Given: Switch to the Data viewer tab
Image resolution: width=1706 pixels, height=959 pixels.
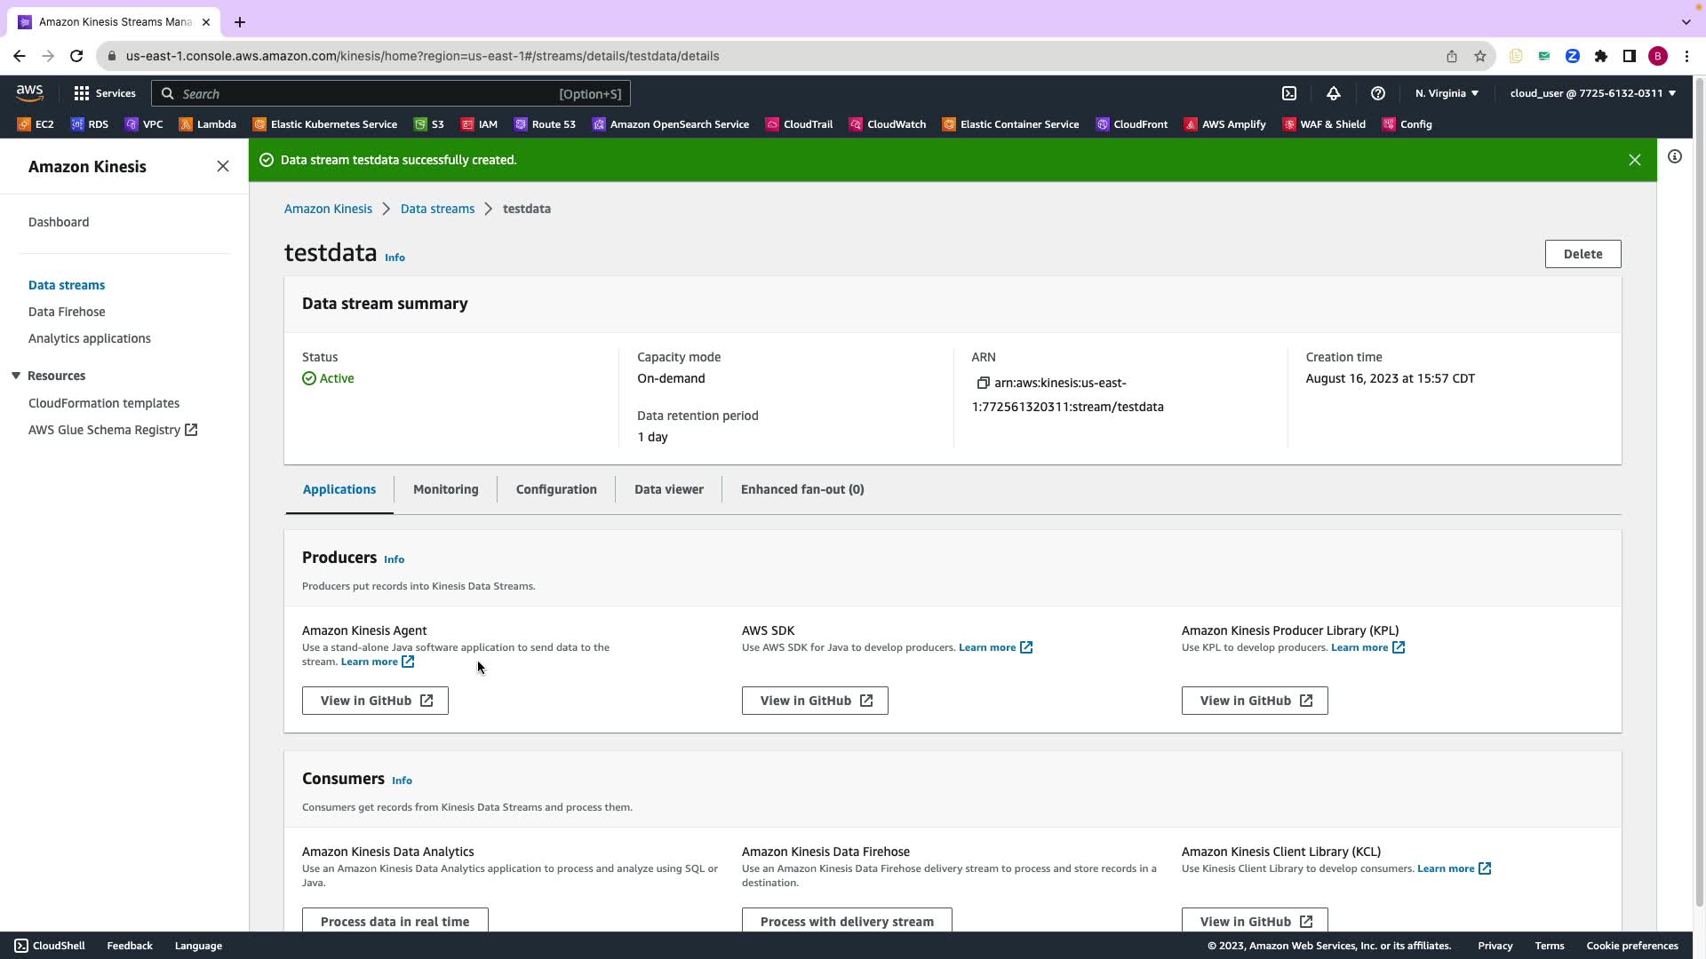Looking at the screenshot, I should (668, 489).
